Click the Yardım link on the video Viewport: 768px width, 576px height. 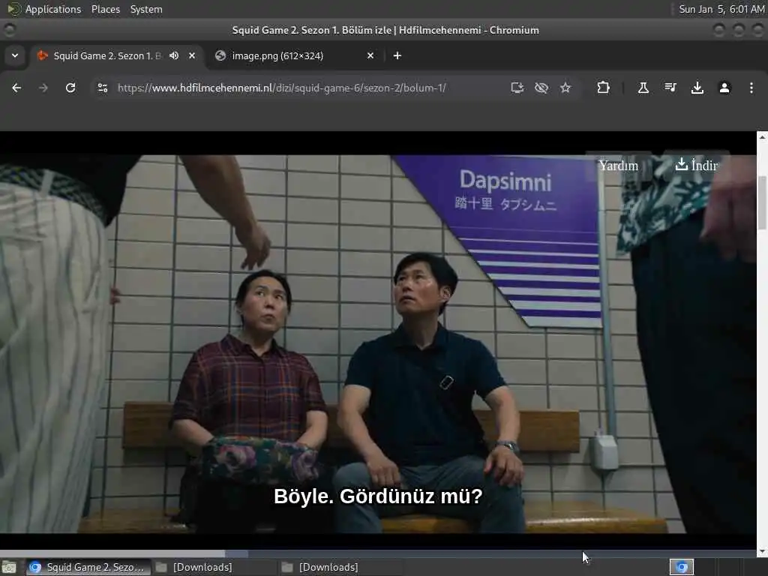(x=619, y=166)
